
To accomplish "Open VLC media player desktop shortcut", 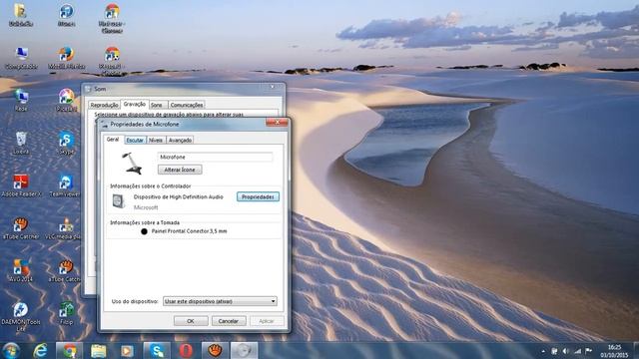I will (65, 228).
